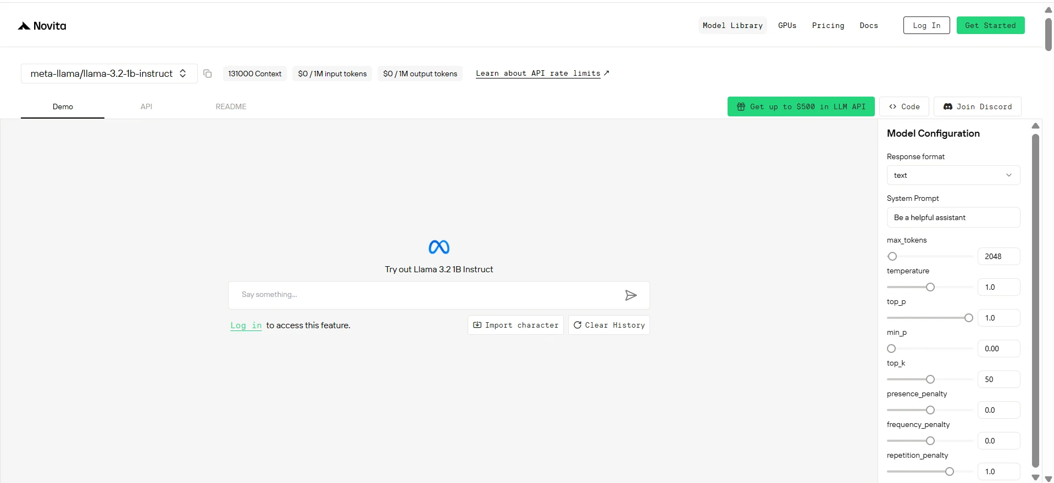Switch to the Demo tab

point(63,106)
